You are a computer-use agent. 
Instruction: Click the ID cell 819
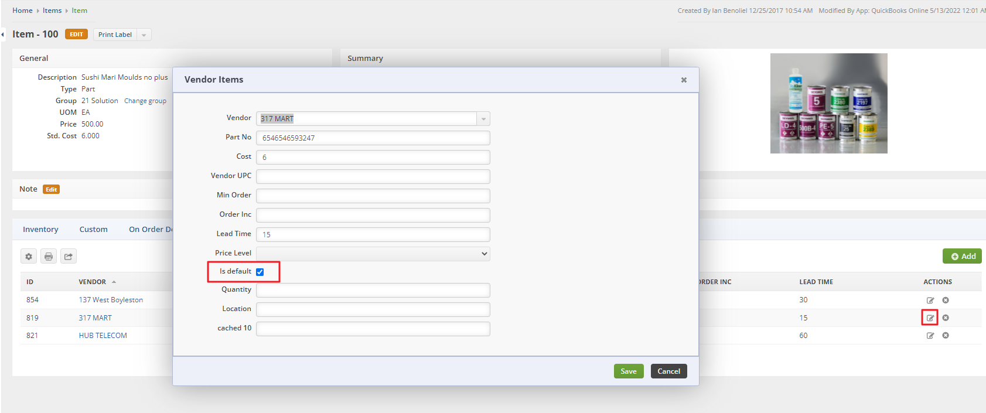pos(32,318)
